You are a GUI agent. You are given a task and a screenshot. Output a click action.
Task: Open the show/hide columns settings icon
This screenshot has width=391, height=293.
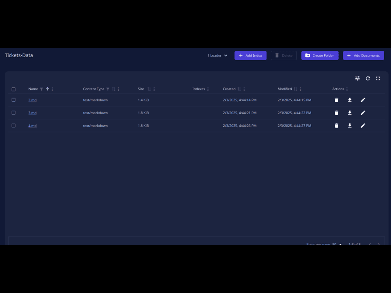pyautogui.click(x=357, y=78)
